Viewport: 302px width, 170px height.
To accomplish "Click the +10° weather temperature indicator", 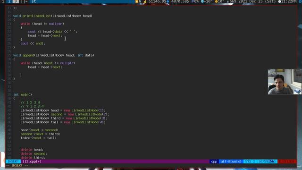I will 207,1.
